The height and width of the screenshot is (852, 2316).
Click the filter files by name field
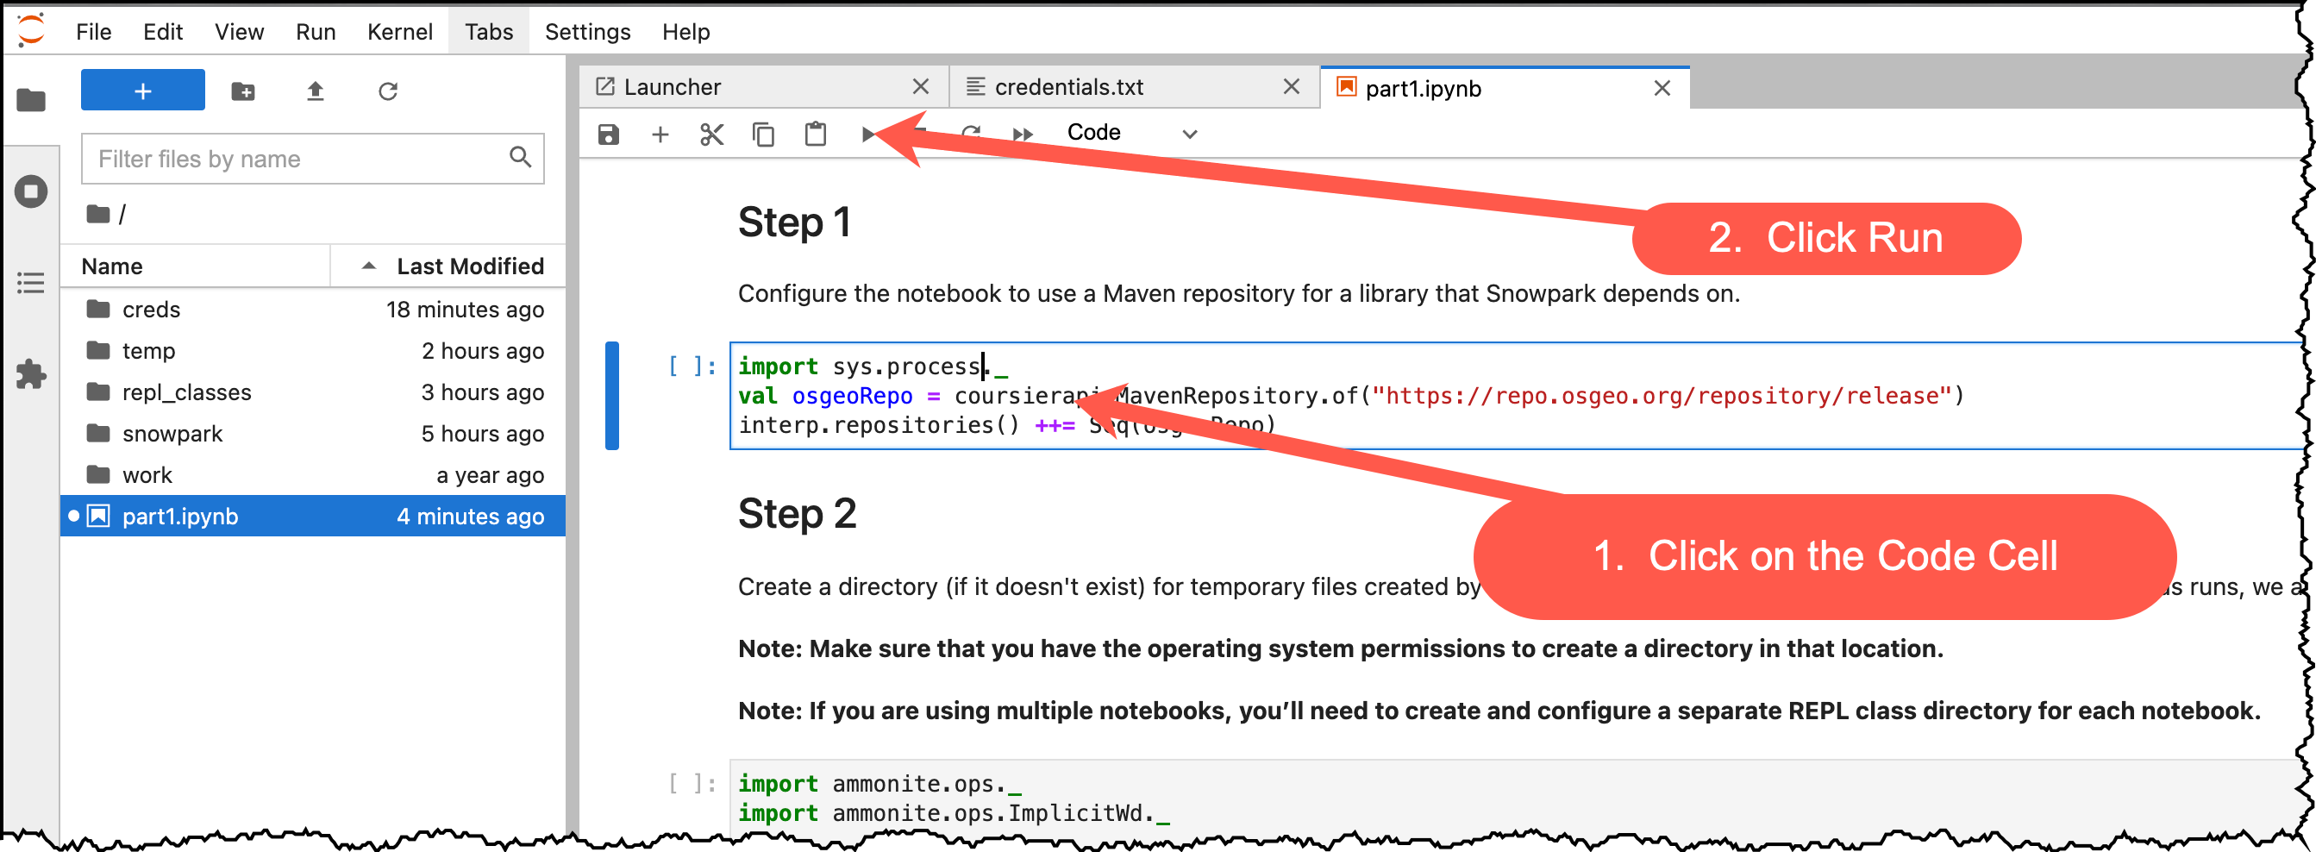point(297,158)
